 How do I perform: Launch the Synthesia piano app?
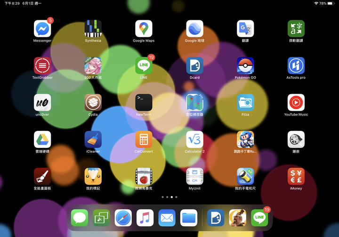(93, 29)
